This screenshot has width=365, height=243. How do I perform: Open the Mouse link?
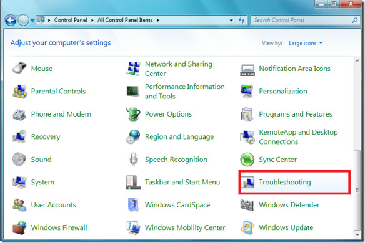coord(42,69)
